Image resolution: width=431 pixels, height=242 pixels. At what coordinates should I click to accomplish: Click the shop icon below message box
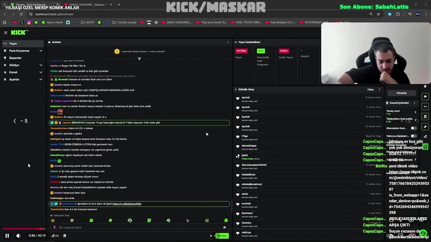65,236
